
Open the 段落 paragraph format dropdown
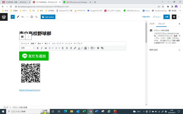(28, 48)
